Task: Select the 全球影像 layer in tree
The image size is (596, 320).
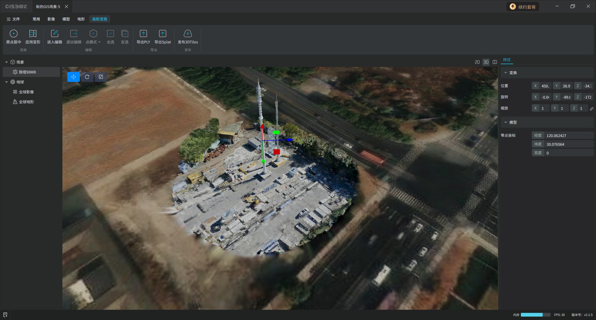Action: 26,92
